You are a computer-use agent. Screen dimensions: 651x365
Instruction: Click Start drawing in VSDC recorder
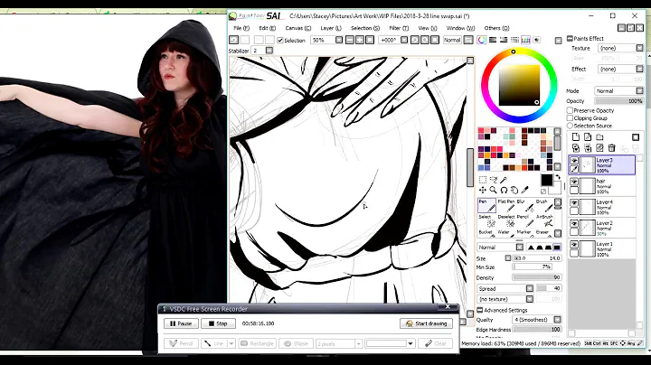click(426, 323)
